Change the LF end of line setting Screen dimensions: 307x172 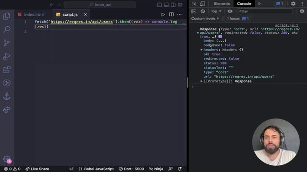click(71, 169)
